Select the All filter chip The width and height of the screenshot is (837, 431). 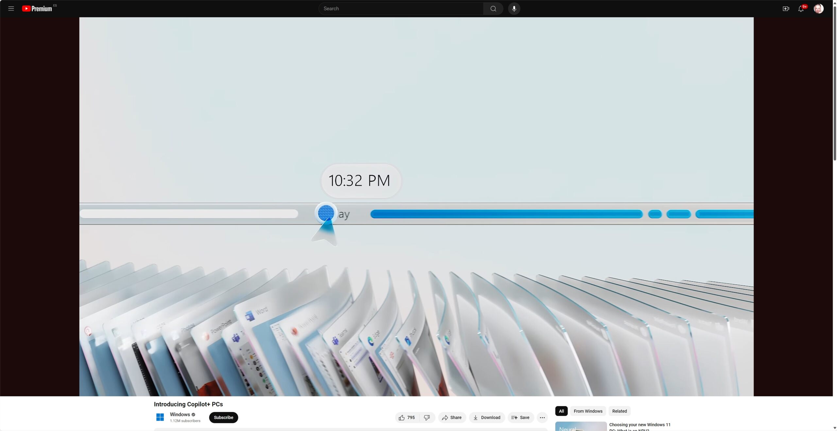(x=561, y=411)
